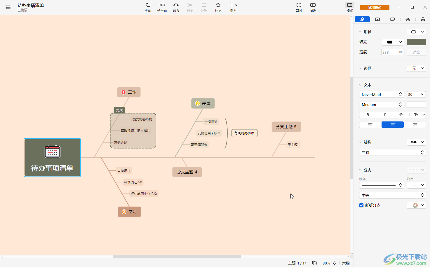The width and height of the screenshot is (430, 268).
Task: Select the 支付信用卡账单 subtopic
Action: coord(209,133)
